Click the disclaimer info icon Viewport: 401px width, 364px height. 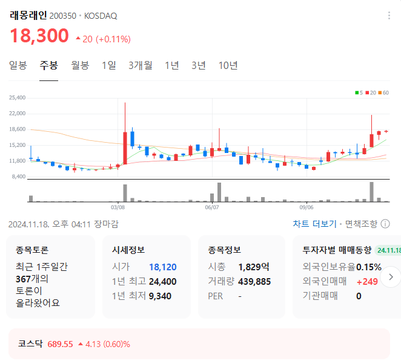pyautogui.click(x=385, y=224)
